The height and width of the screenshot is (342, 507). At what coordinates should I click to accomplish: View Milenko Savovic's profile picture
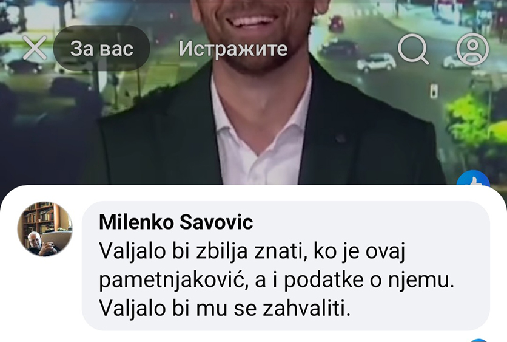(45, 229)
